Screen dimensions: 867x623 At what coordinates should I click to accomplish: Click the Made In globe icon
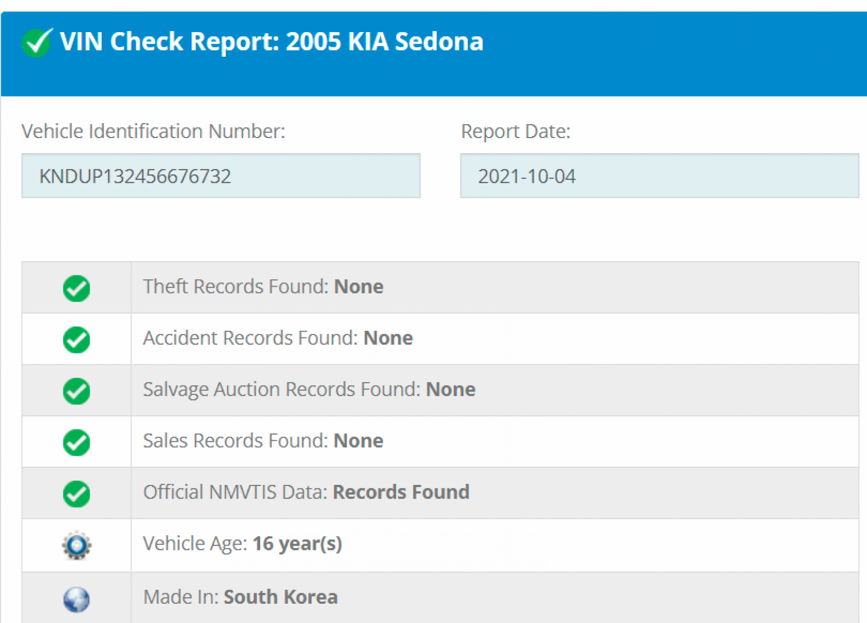point(76,599)
